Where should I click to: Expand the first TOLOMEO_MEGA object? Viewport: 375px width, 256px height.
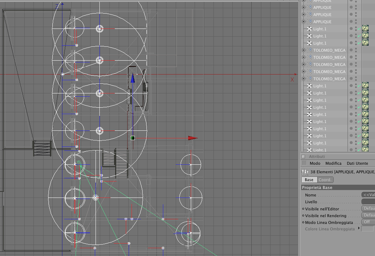tap(303, 50)
